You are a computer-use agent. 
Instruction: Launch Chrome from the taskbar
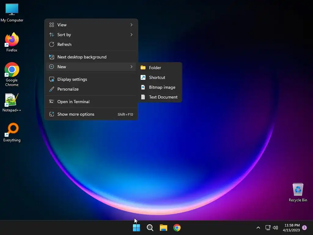(177, 228)
